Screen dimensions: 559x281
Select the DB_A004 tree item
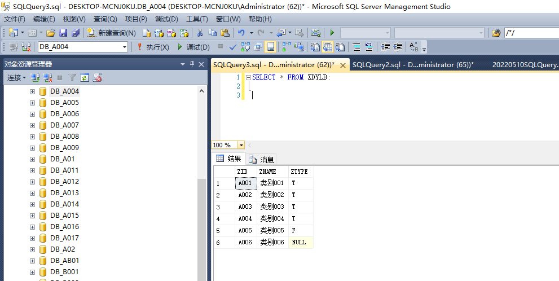coord(64,91)
